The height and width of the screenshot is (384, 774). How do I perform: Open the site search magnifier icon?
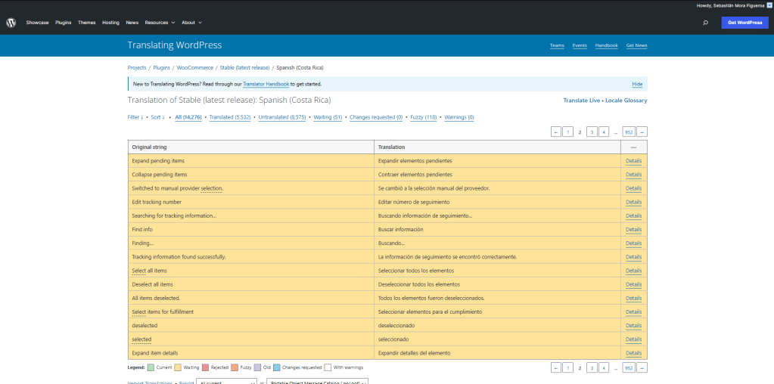(705, 23)
